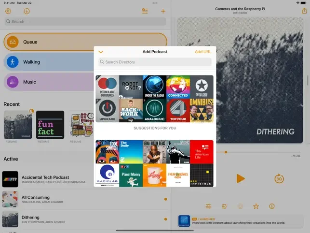The width and height of the screenshot is (310, 233).
Task: Select the Queue playlist
Action: point(85,42)
